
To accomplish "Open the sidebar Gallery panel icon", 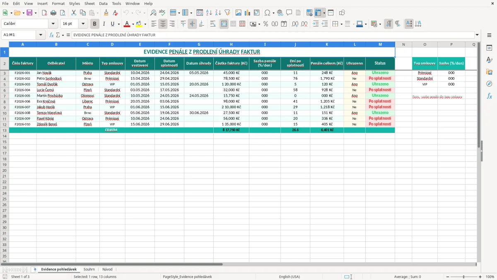I will pyautogui.click(x=489, y=72).
